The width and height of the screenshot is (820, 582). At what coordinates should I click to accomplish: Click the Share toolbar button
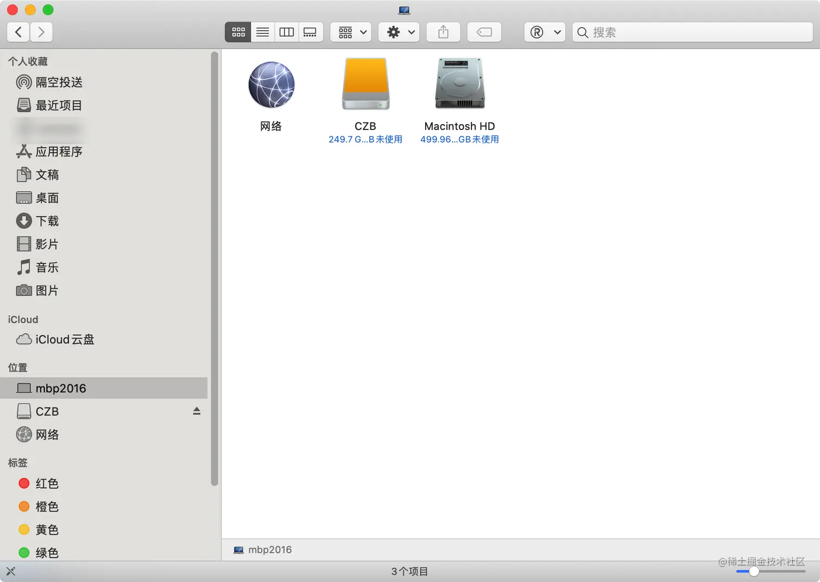pos(443,32)
